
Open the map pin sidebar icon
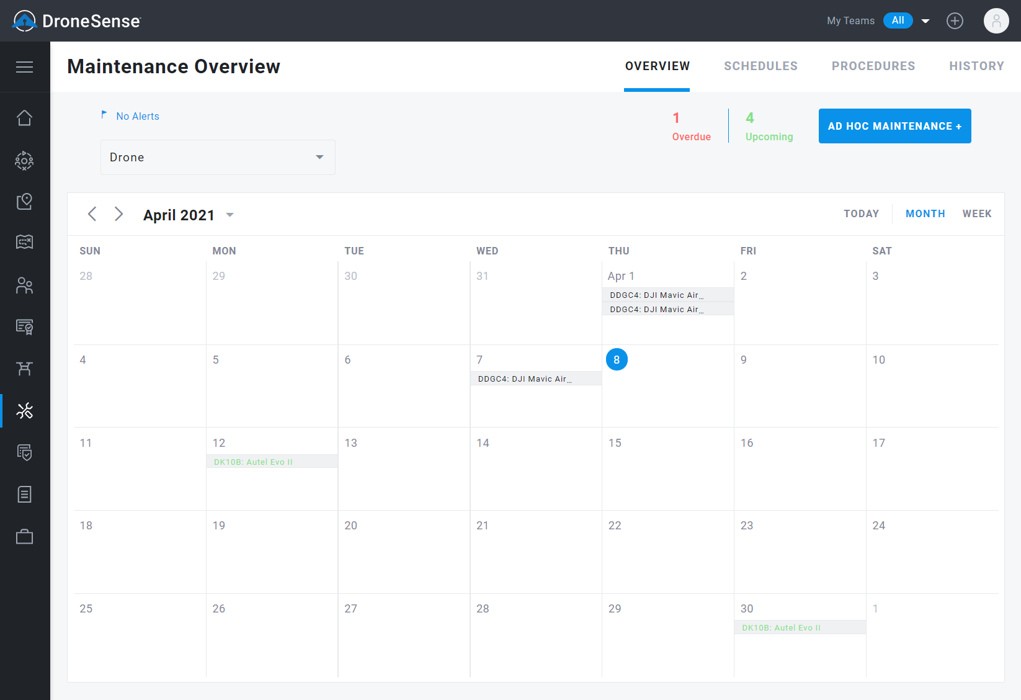click(24, 201)
